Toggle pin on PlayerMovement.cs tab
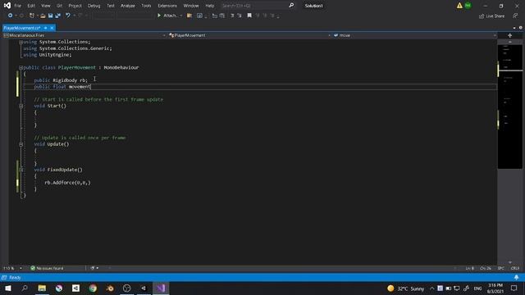This screenshot has width=525, height=295. coord(46,28)
